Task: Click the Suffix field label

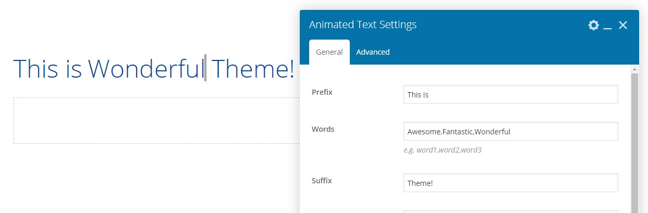Action: pos(322,181)
